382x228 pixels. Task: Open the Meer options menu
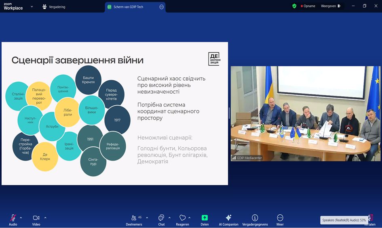coord(280,218)
